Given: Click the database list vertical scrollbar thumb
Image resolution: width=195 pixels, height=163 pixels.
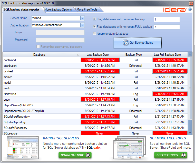Looking at the screenshot, I should (190, 88).
